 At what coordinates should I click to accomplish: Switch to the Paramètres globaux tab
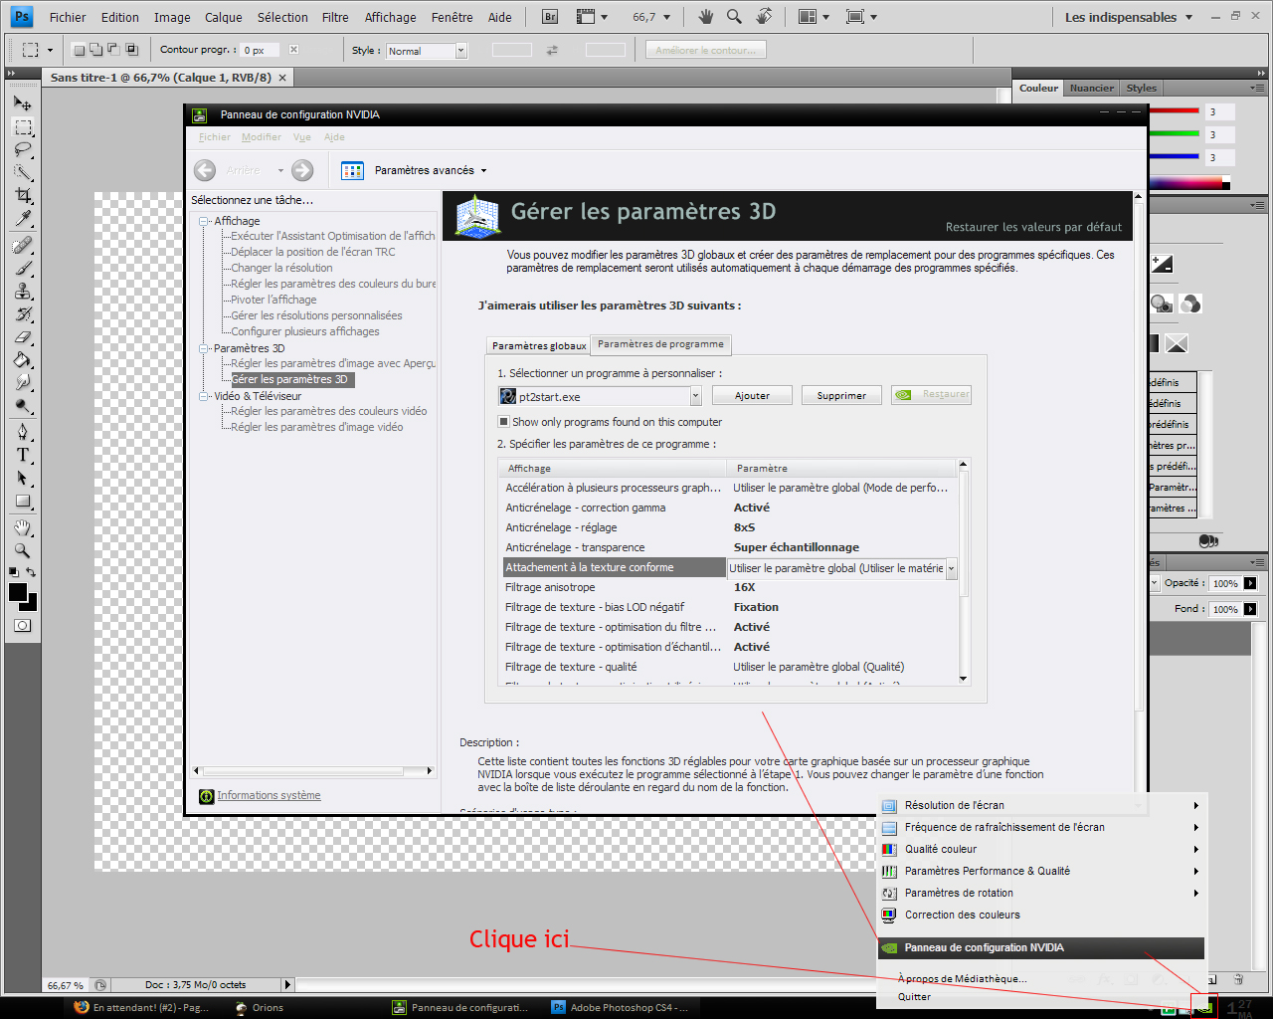tap(539, 345)
